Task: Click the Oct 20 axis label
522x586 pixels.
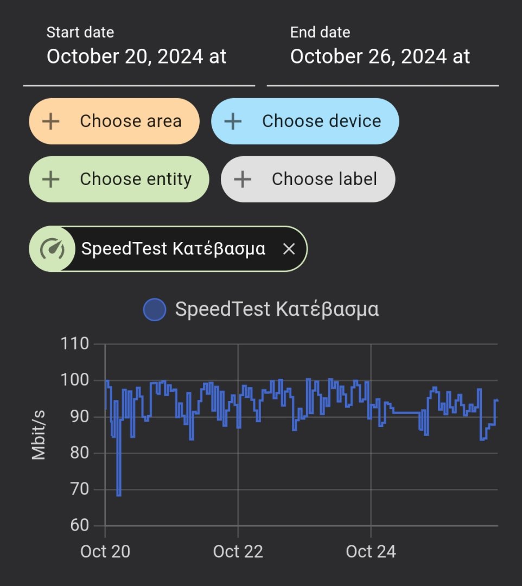Action: pyautogui.click(x=105, y=552)
